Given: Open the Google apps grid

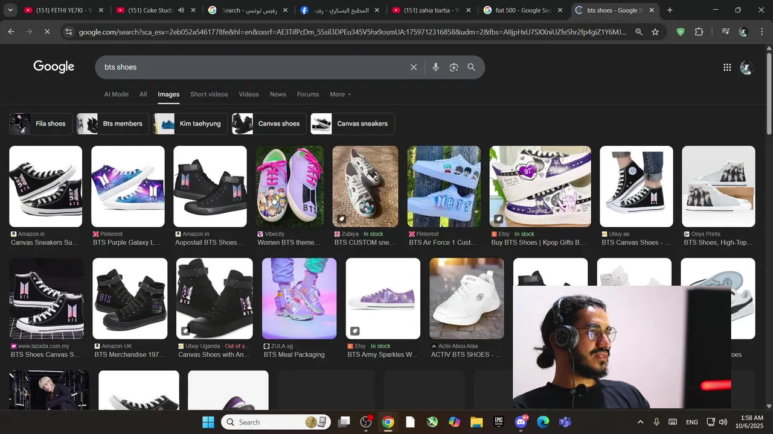Looking at the screenshot, I should point(727,68).
